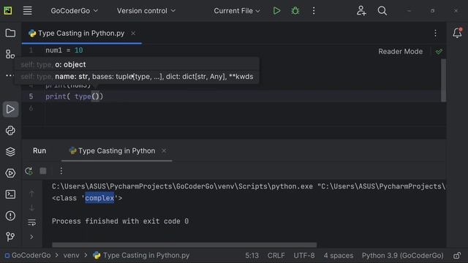The width and height of the screenshot is (468, 263).
Task: Change CRLF line separator setting
Action: [x=276, y=255]
